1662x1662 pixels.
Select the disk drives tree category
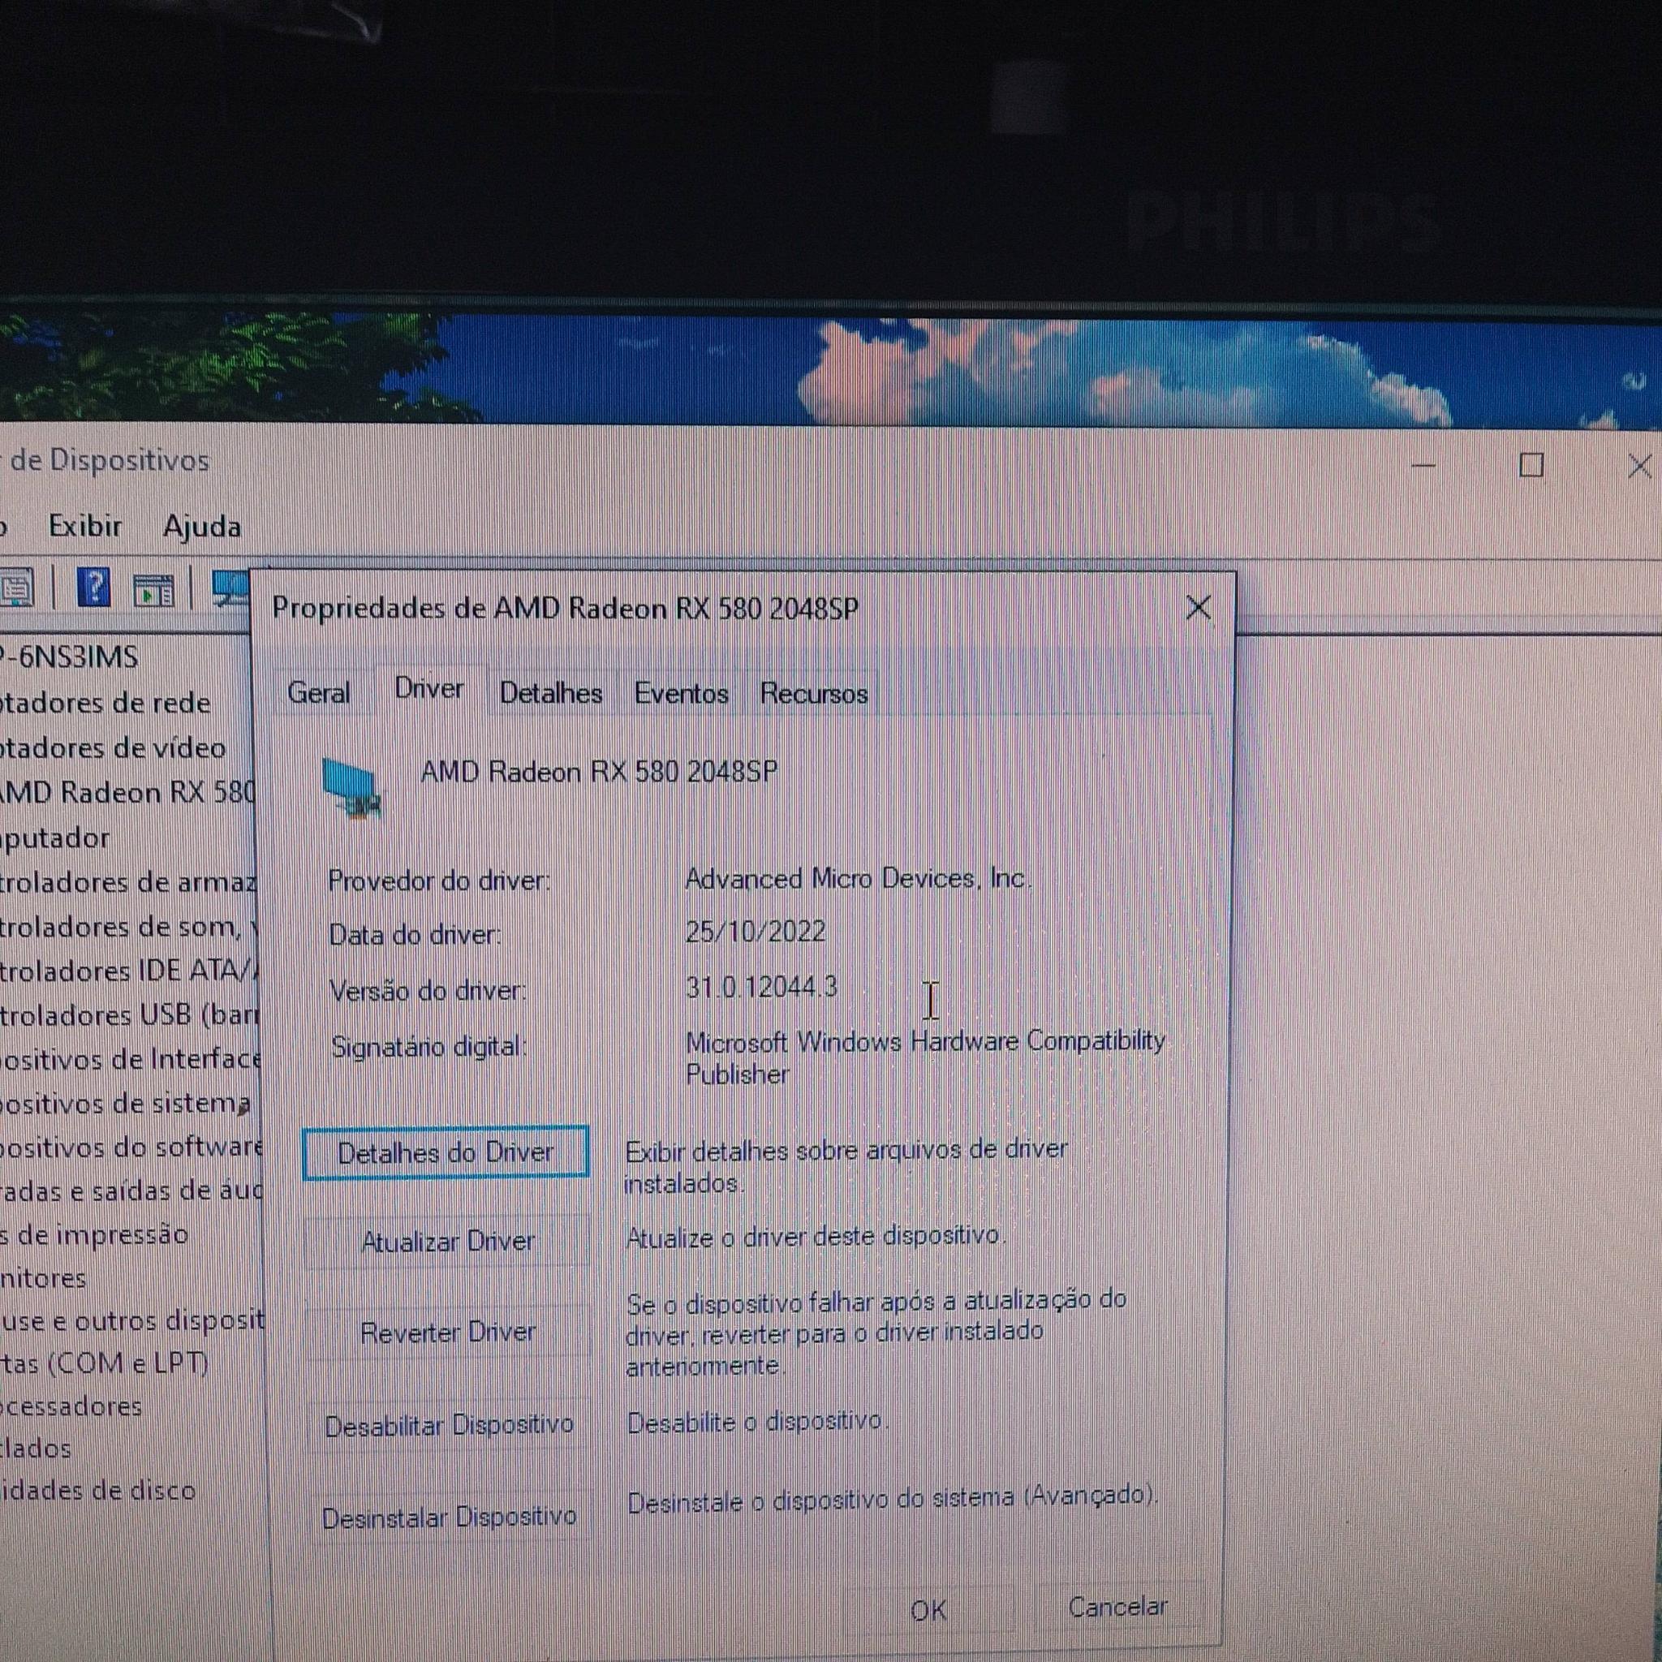point(98,1491)
